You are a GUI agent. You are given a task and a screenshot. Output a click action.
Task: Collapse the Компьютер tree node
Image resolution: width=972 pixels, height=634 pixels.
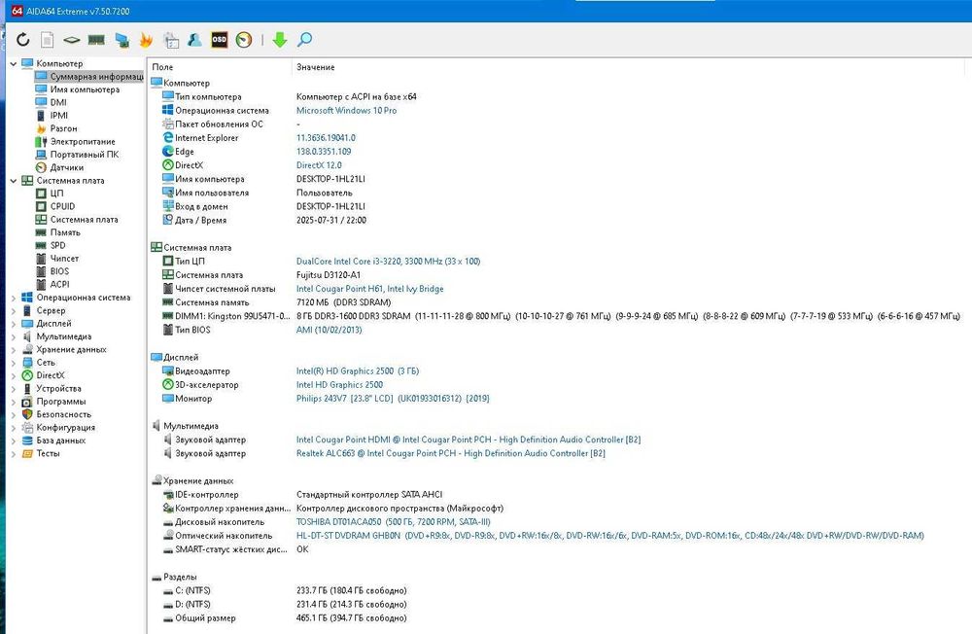[x=13, y=63]
